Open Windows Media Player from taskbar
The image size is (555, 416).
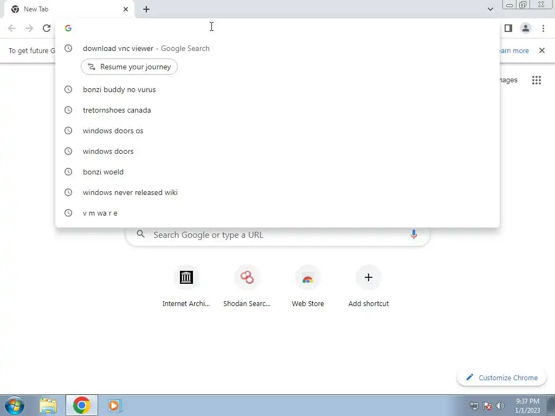tap(115, 405)
